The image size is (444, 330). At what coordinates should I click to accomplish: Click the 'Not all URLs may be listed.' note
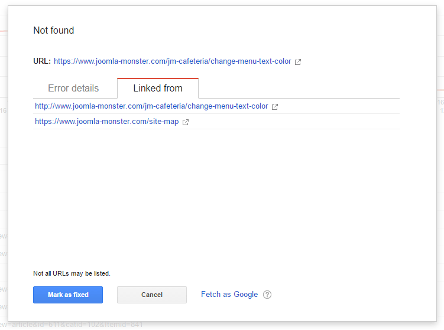point(72,273)
